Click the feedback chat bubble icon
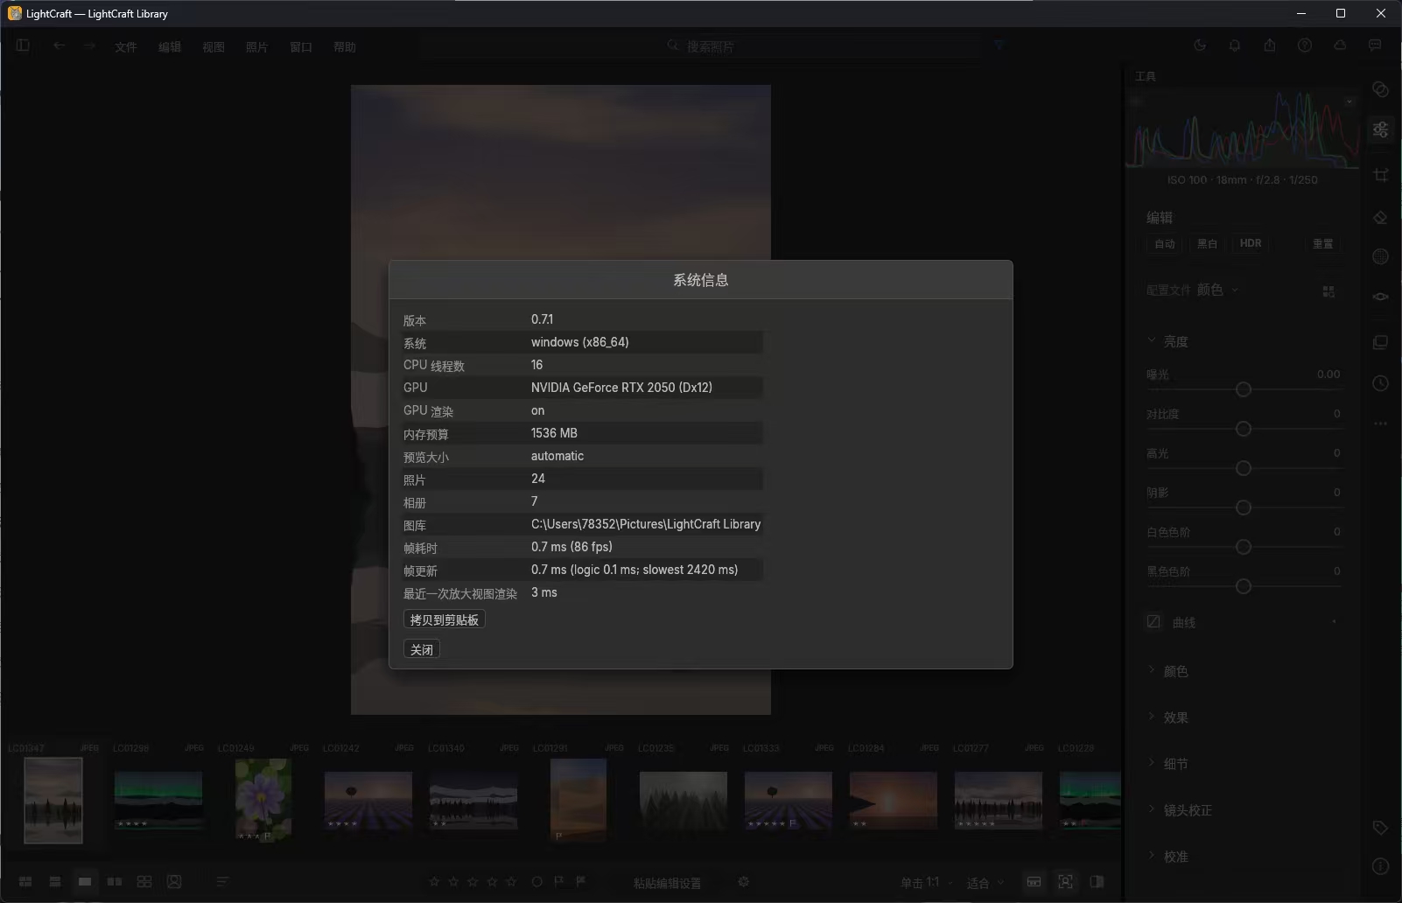The width and height of the screenshot is (1402, 903). pyautogui.click(x=1375, y=45)
